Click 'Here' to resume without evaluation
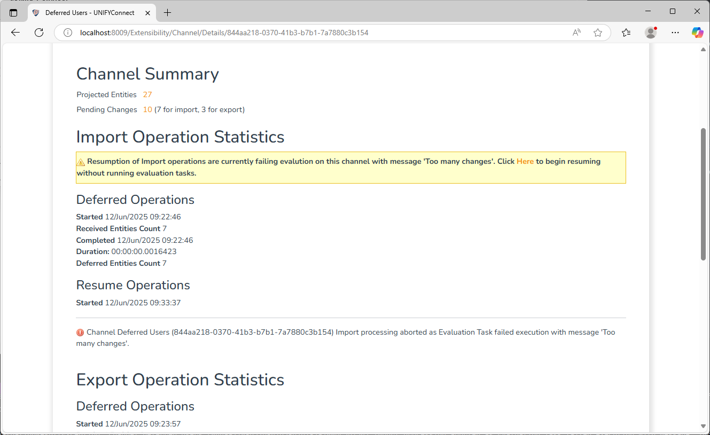The height and width of the screenshot is (435, 710). point(525,161)
